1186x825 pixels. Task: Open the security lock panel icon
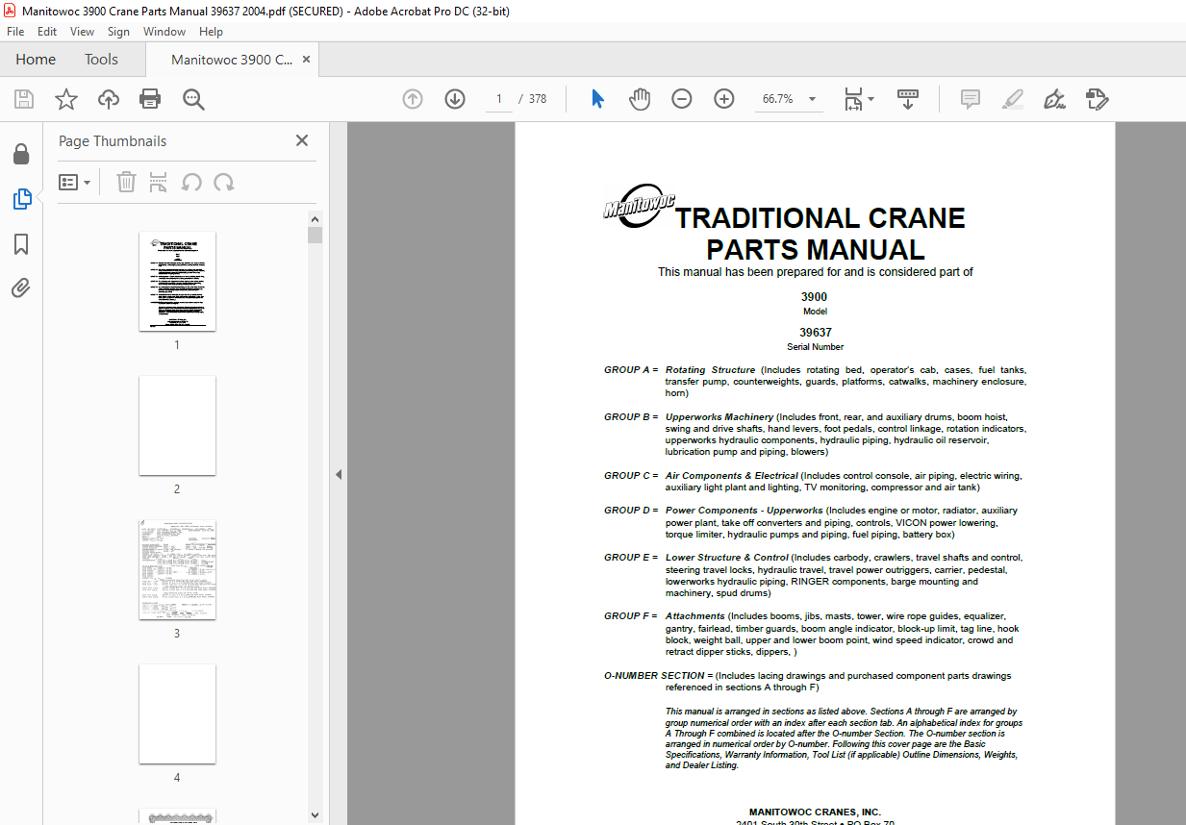click(21, 154)
